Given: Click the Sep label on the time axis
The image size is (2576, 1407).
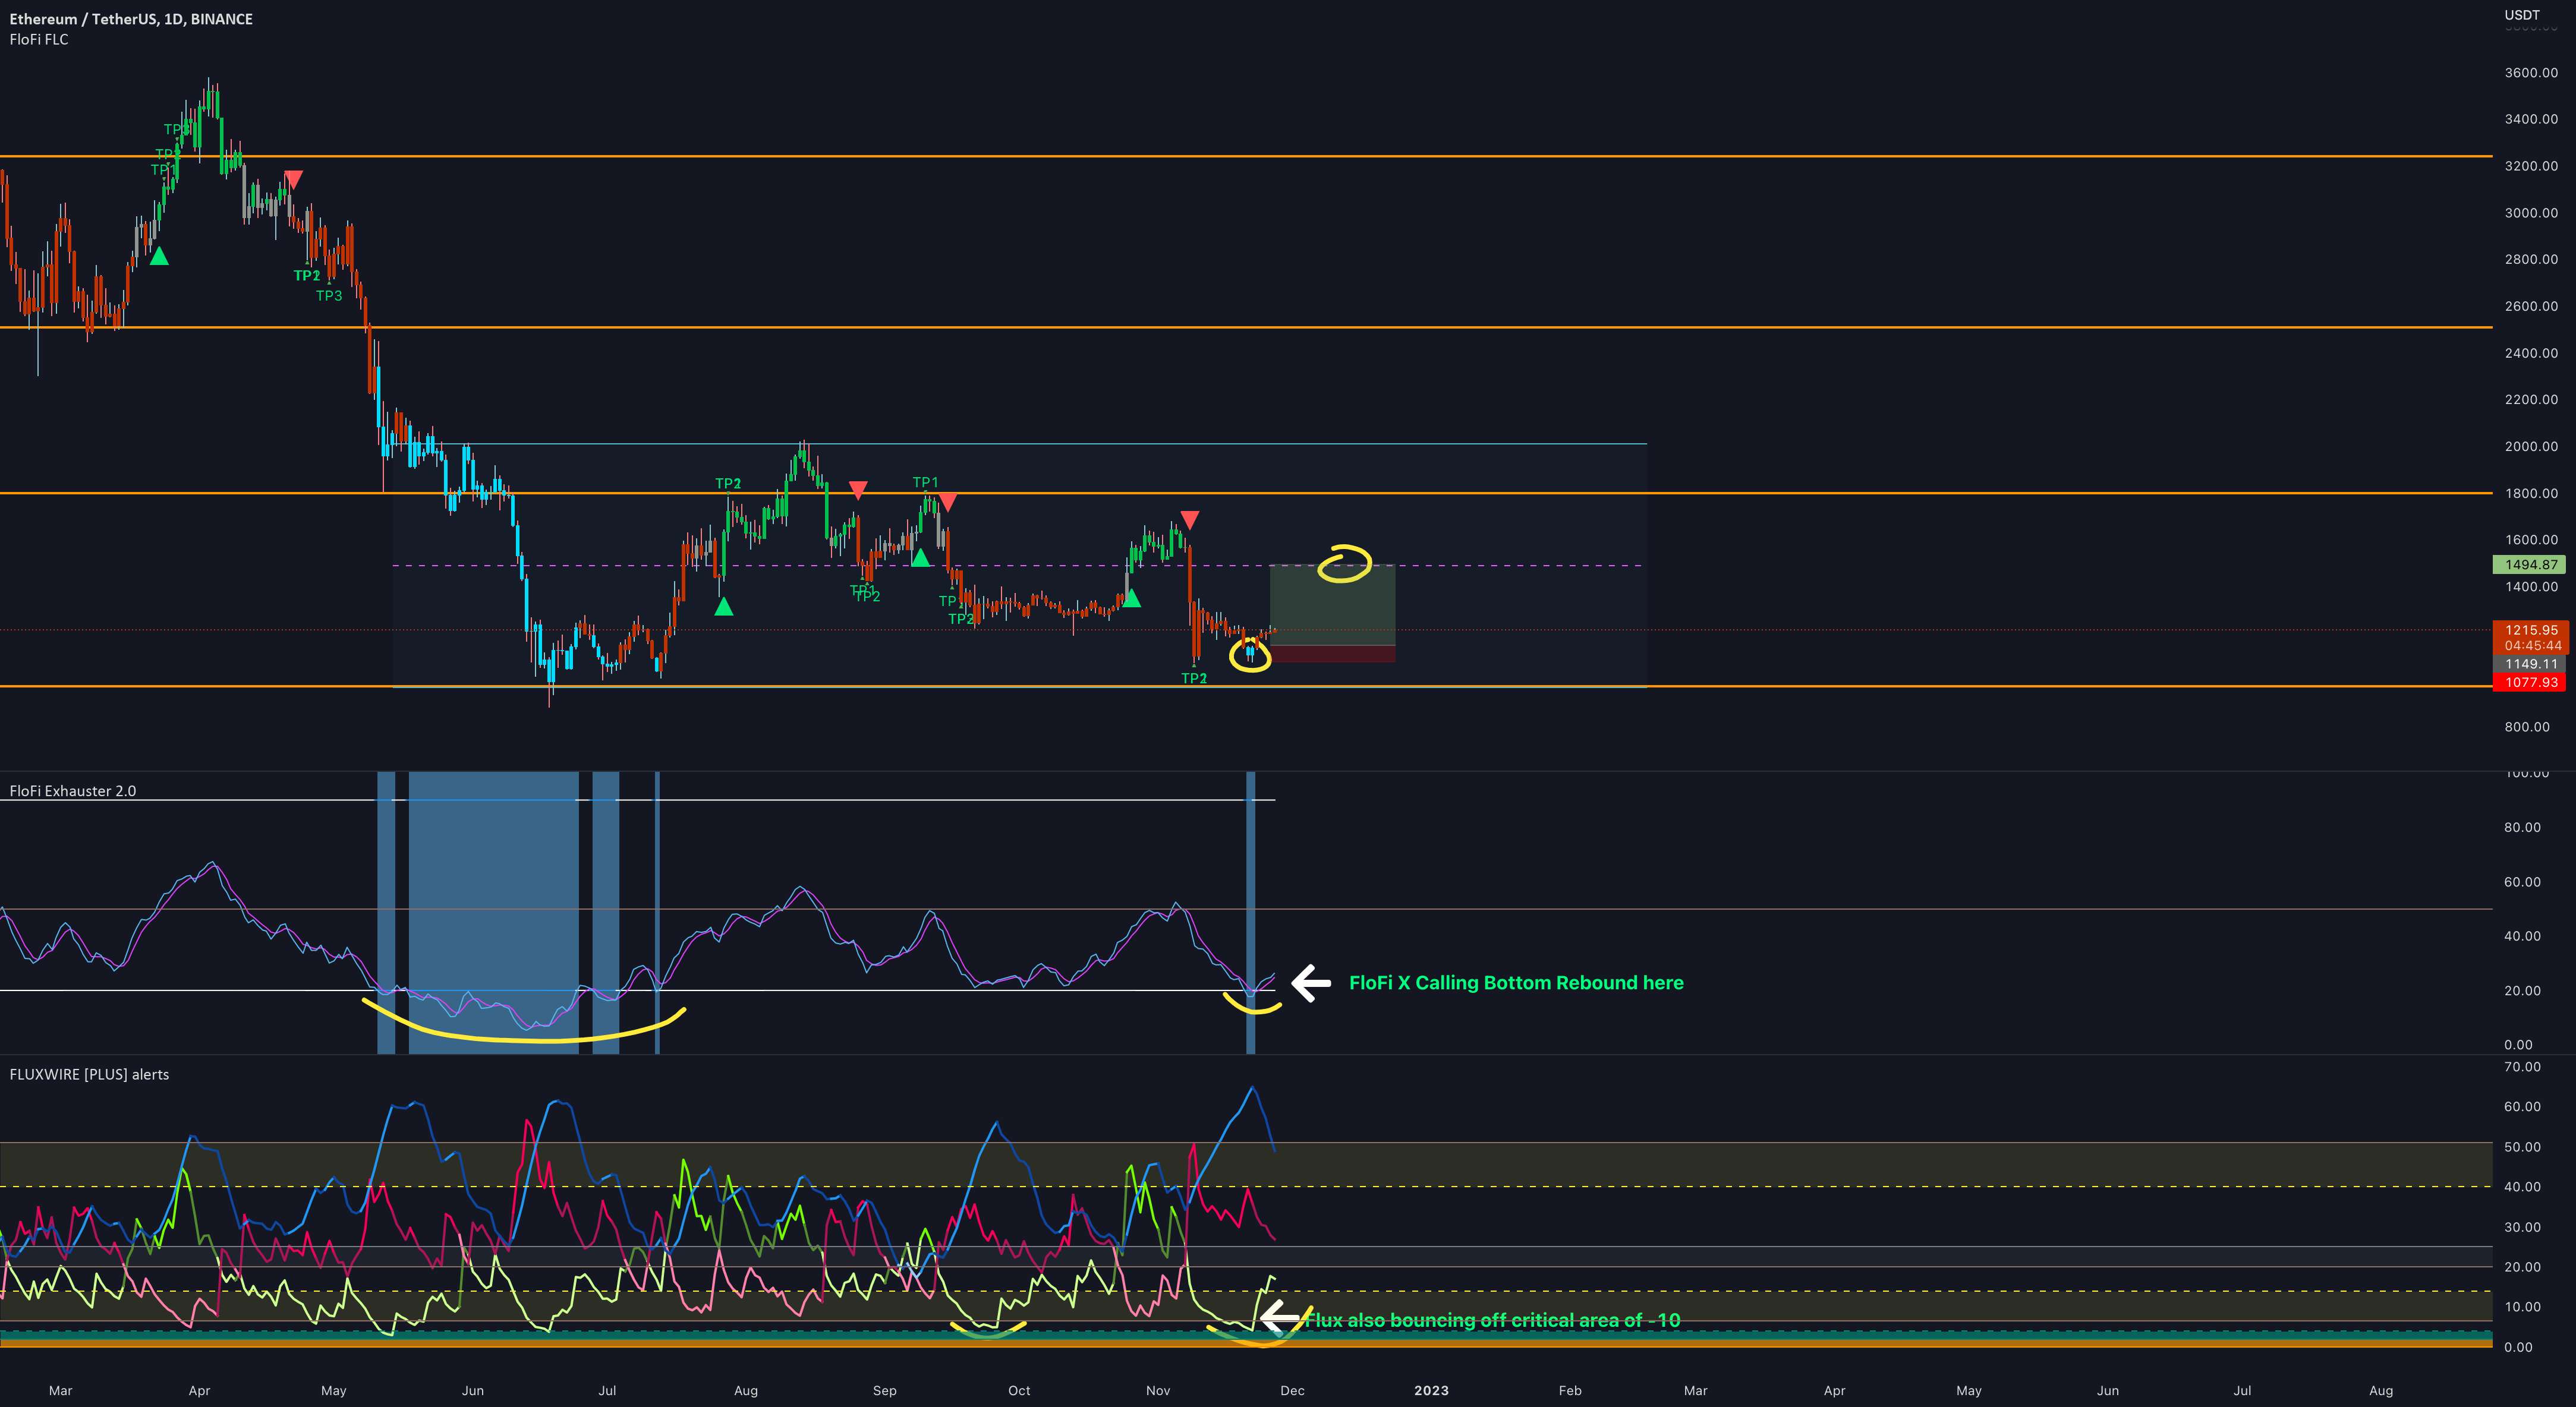Looking at the screenshot, I should coord(884,1390).
